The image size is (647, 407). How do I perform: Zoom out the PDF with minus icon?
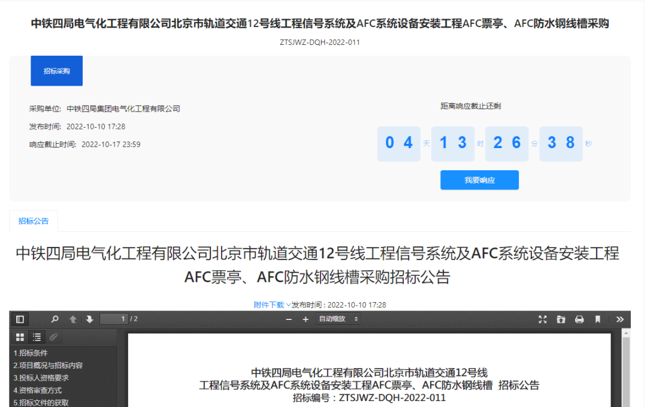click(289, 319)
